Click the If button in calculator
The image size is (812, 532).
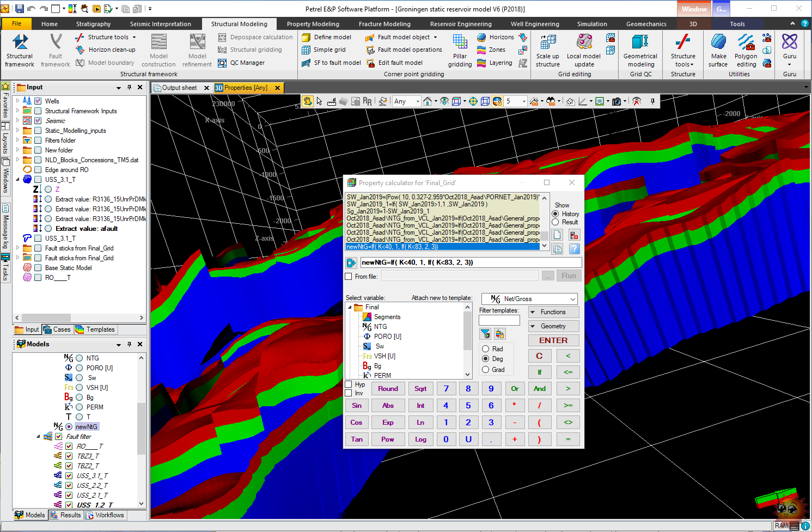(x=540, y=372)
